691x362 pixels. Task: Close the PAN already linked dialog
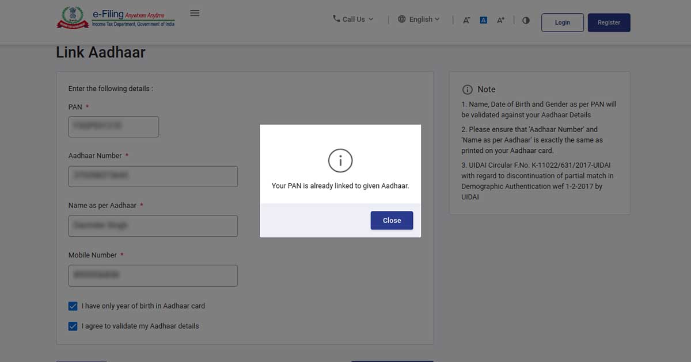392,221
